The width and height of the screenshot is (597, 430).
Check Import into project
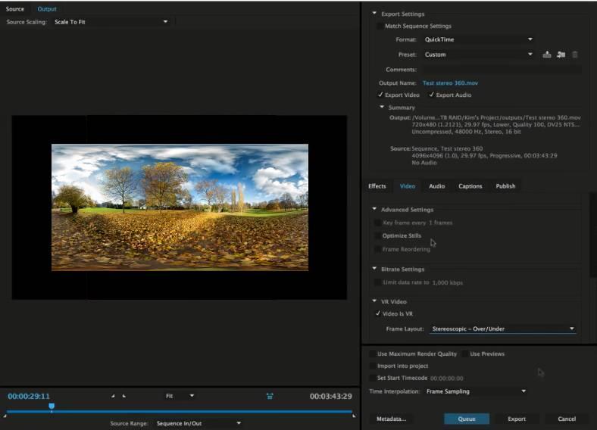(372, 366)
